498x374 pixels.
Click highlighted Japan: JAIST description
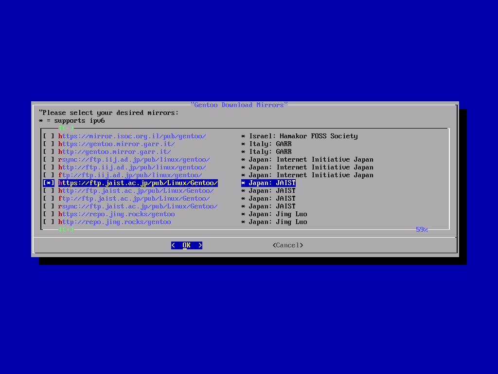pyautogui.click(x=268, y=183)
